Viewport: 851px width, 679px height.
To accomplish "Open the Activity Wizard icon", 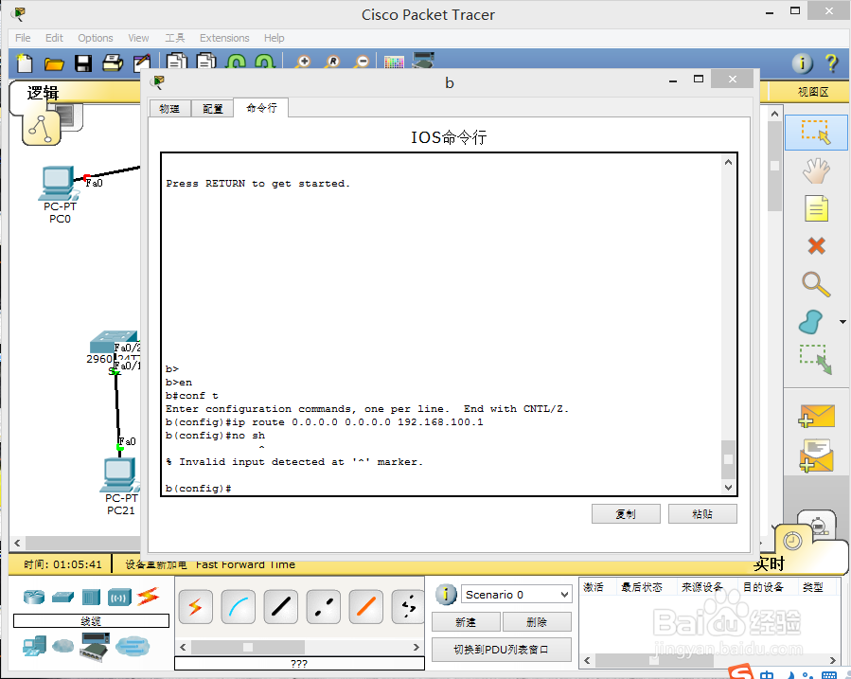I will (141, 63).
